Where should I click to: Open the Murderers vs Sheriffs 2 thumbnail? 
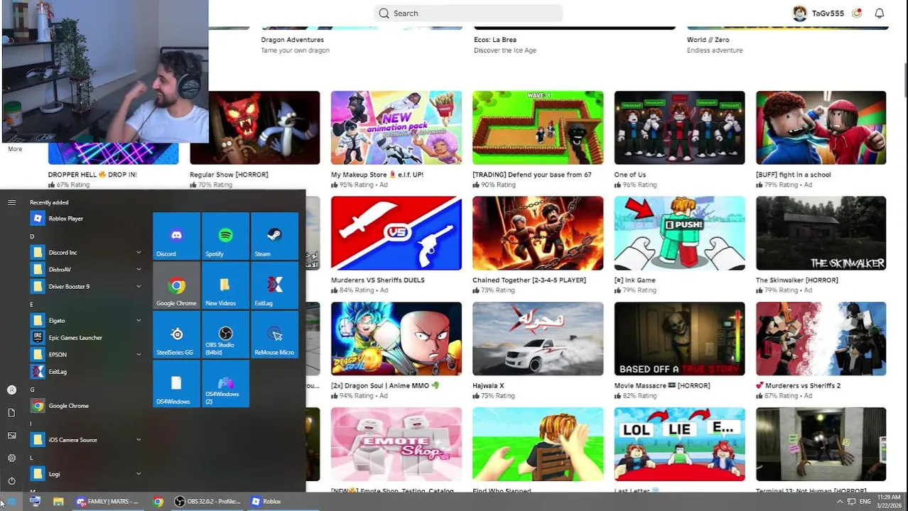pos(821,339)
